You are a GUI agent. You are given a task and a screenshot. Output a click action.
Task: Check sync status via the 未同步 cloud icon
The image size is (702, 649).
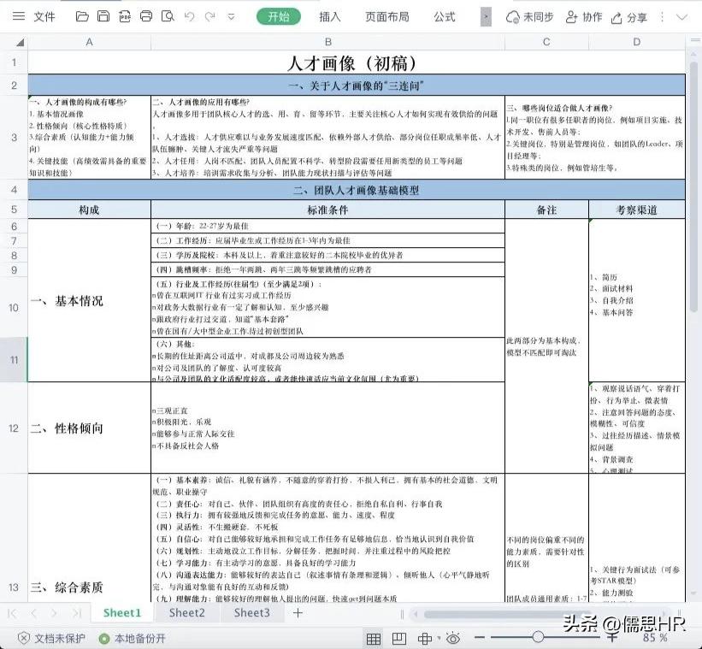point(533,15)
